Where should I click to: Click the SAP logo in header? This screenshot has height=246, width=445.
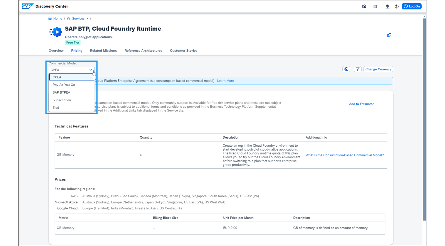coord(28,6)
